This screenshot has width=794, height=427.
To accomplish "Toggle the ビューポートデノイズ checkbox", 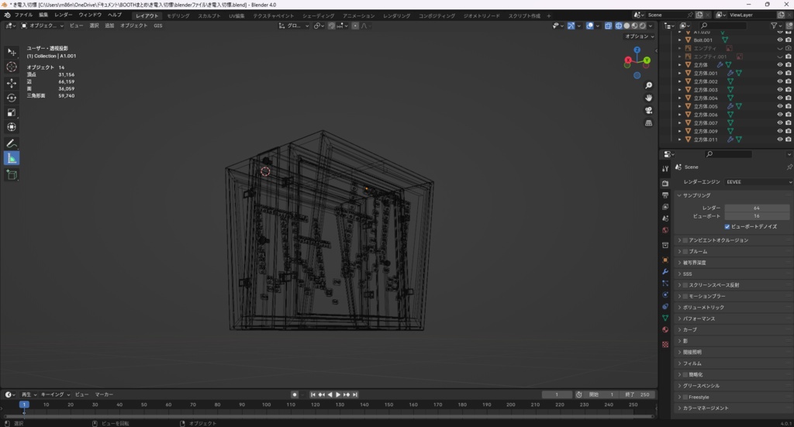I will 727,226.
